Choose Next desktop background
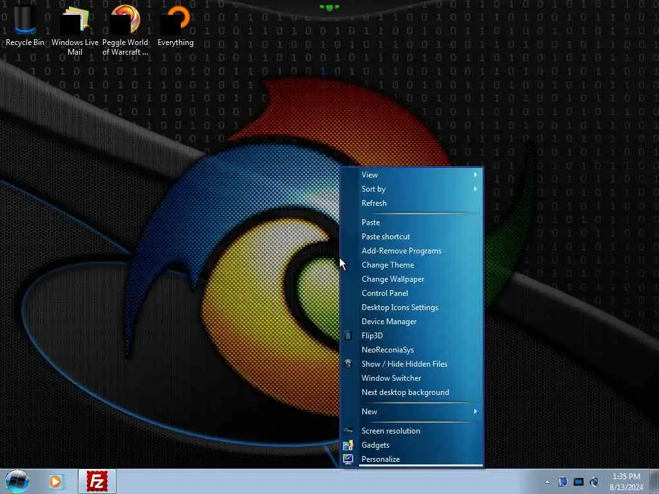This screenshot has width=659, height=494. [412, 392]
